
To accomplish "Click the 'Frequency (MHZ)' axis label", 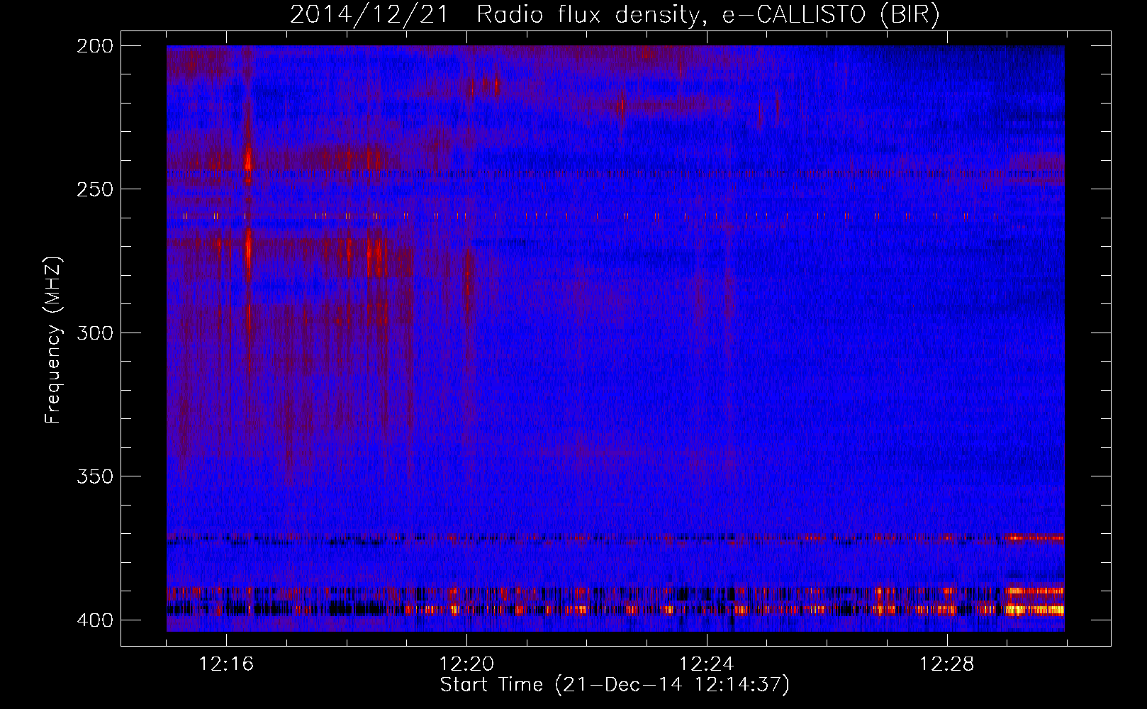I will (53, 340).
